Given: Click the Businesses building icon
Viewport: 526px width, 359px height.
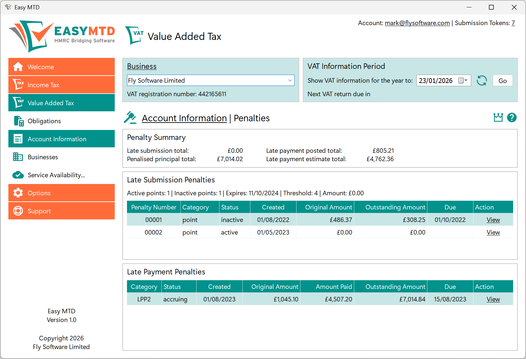Looking at the screenshot, I should click(18, 157).
